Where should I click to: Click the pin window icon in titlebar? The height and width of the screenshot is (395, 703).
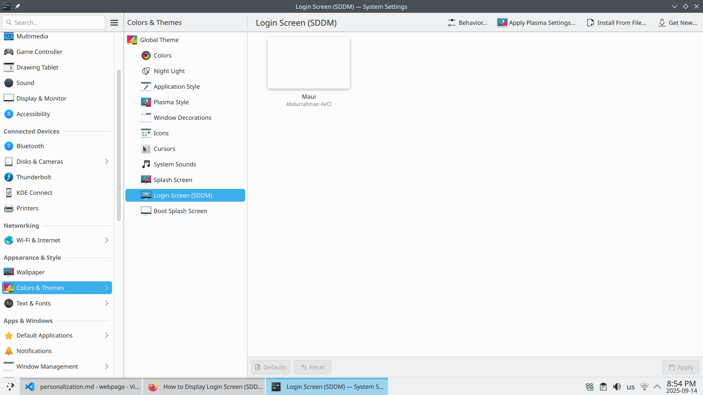(18, 6)
